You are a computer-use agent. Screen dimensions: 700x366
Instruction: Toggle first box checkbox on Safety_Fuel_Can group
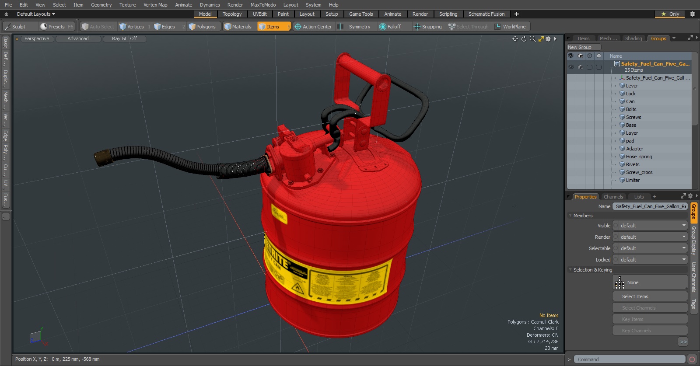click(590, 67)
